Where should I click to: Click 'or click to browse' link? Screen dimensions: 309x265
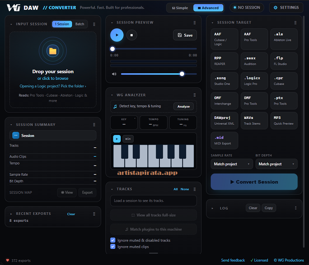53,78
